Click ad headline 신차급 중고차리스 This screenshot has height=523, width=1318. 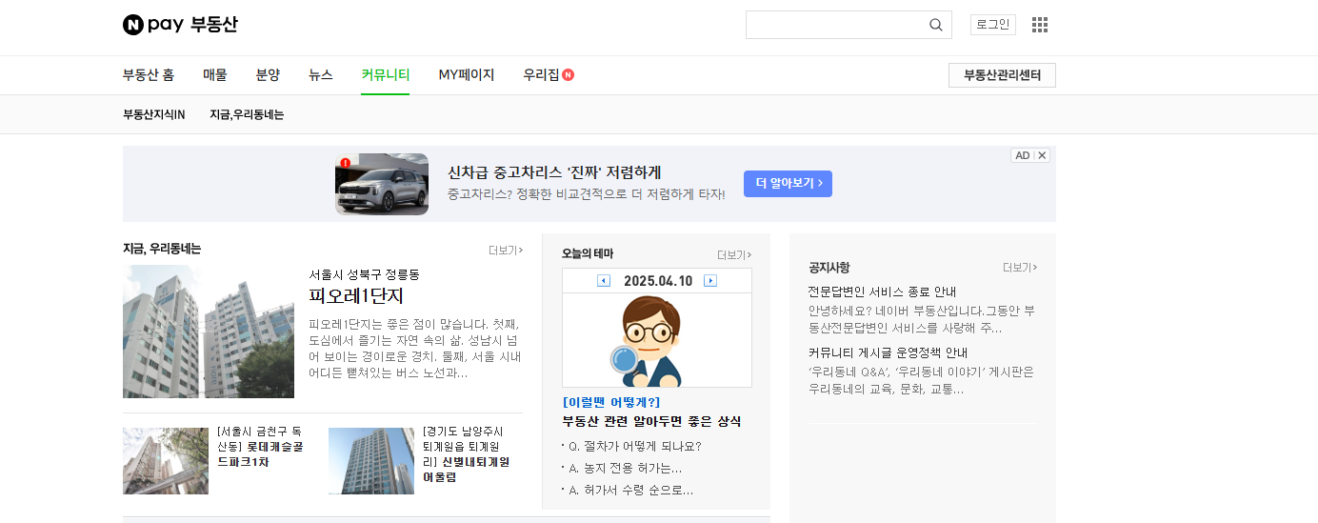click(554, 172)
